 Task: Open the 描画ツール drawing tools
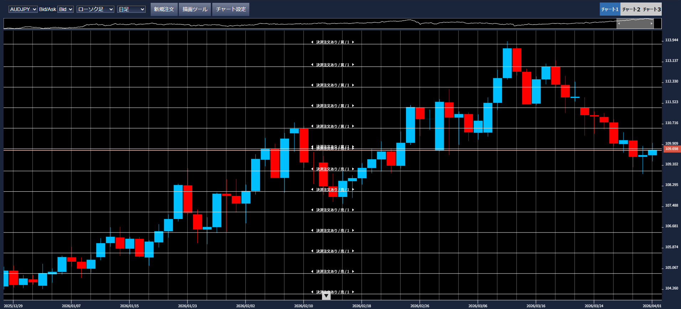coord(195,9)
